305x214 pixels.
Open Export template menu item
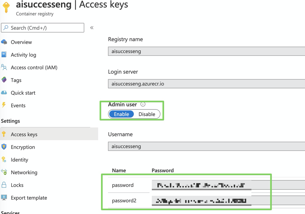point(29,198)
